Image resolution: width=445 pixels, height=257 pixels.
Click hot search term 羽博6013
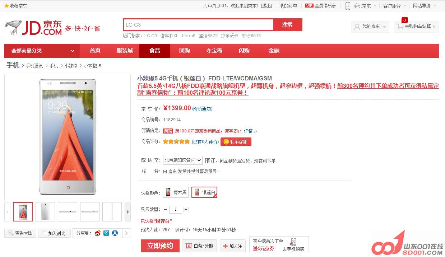click(x=251, y=36)
